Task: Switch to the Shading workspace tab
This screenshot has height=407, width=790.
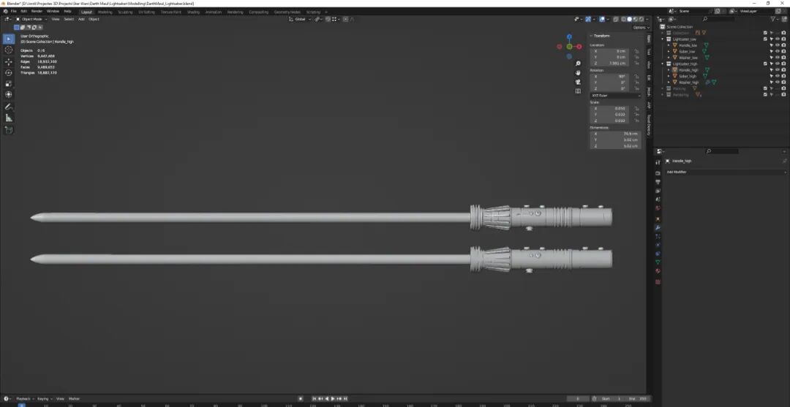Action: pos(193,12)
